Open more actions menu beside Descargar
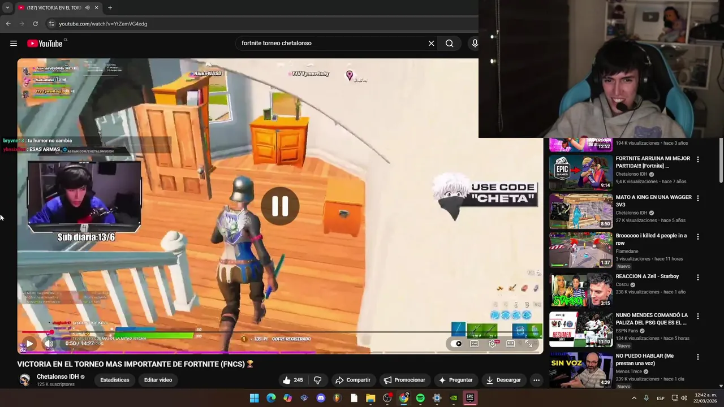The width and height of the screenshot is (724, 407). click(x=536, y=380)
